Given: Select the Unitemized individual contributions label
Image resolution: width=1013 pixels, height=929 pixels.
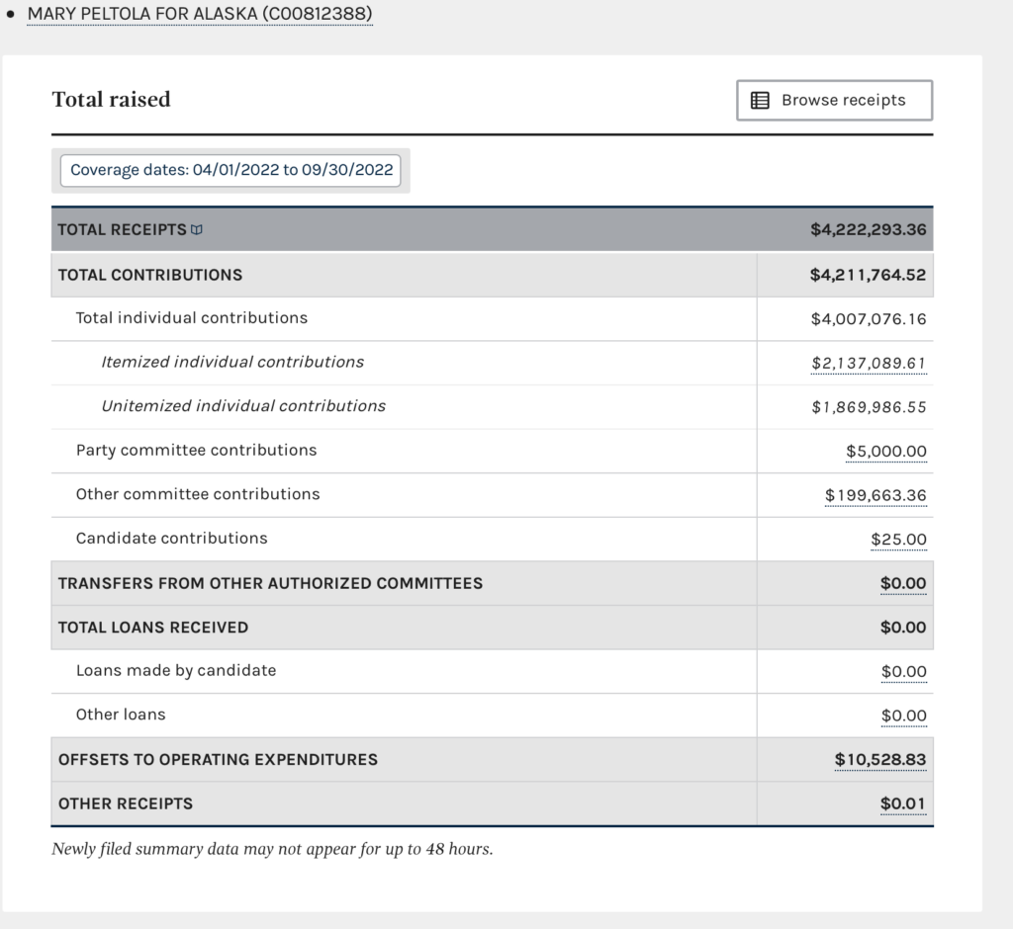Looking at the screenshot, I should [x=243, y=405].
